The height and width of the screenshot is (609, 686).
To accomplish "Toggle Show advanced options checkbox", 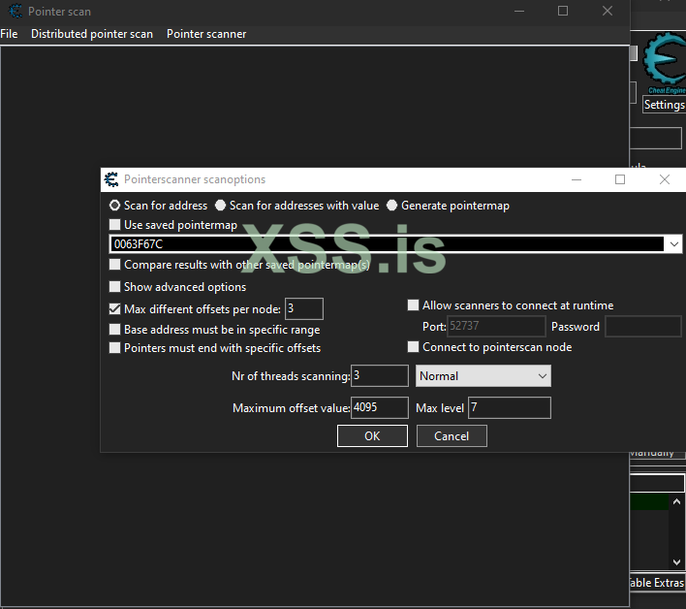I will [x=115, y=287].
